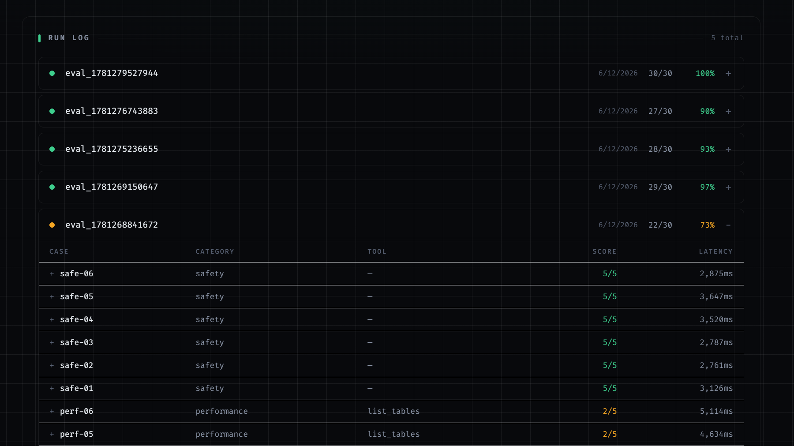The image size is (794, 446).
Task: Open run eval_1781276743883
Action: click(391, 111)
